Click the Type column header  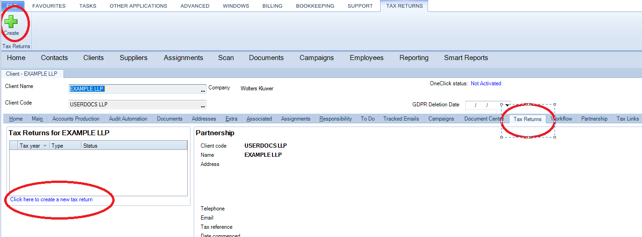point(65,146)
